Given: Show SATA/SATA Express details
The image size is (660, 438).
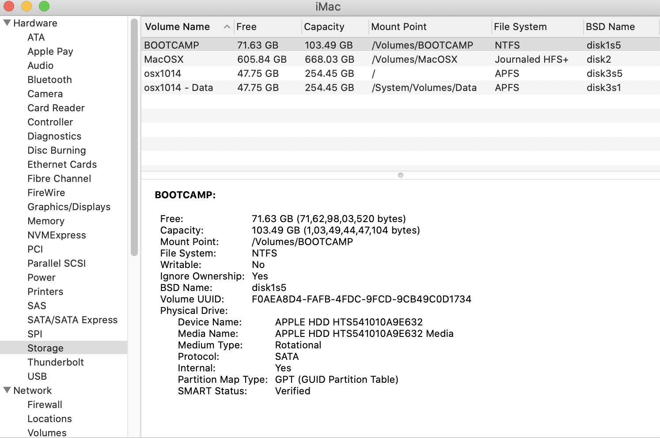Looking at the screenshot, I should pyautogui.click(x=72, y=320).
